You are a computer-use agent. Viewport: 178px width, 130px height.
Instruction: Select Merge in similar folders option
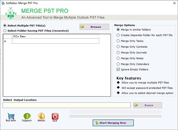point(118,29)
